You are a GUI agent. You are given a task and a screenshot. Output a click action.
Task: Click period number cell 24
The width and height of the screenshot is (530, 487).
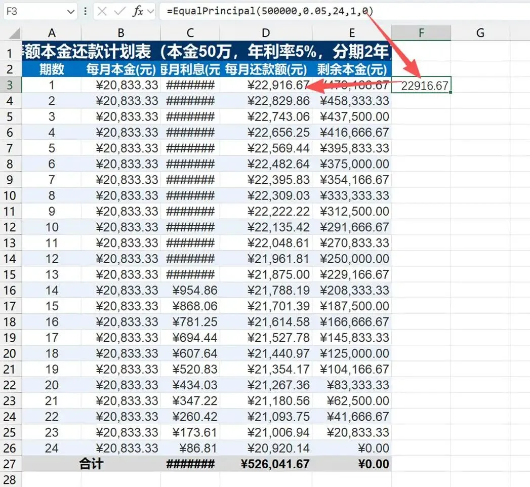(51, 449)
